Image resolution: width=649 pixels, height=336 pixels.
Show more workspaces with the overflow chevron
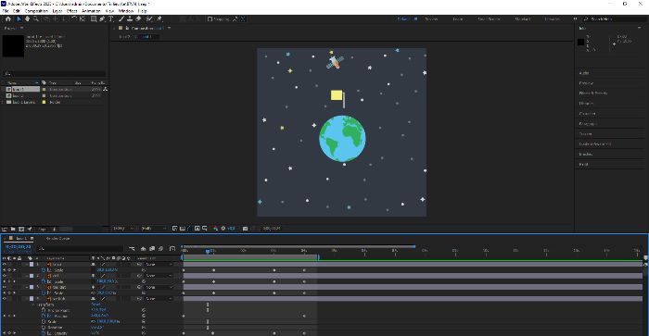tap(576, 19)
